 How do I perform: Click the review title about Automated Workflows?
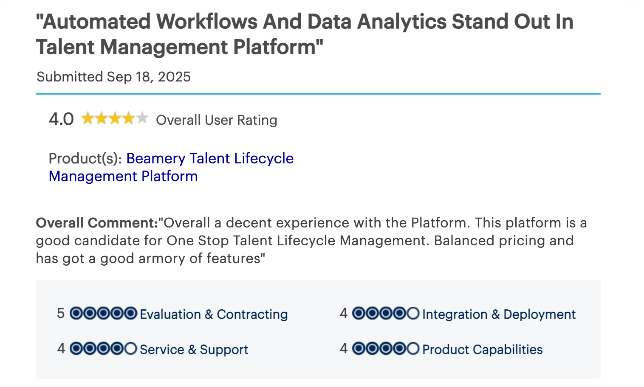[304, 34]
